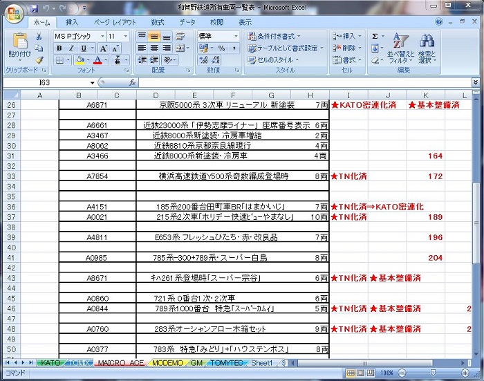Switch to the TOMYTEC sheet tab
Viewport: 484px width, 381px height.
coord(227,363)
